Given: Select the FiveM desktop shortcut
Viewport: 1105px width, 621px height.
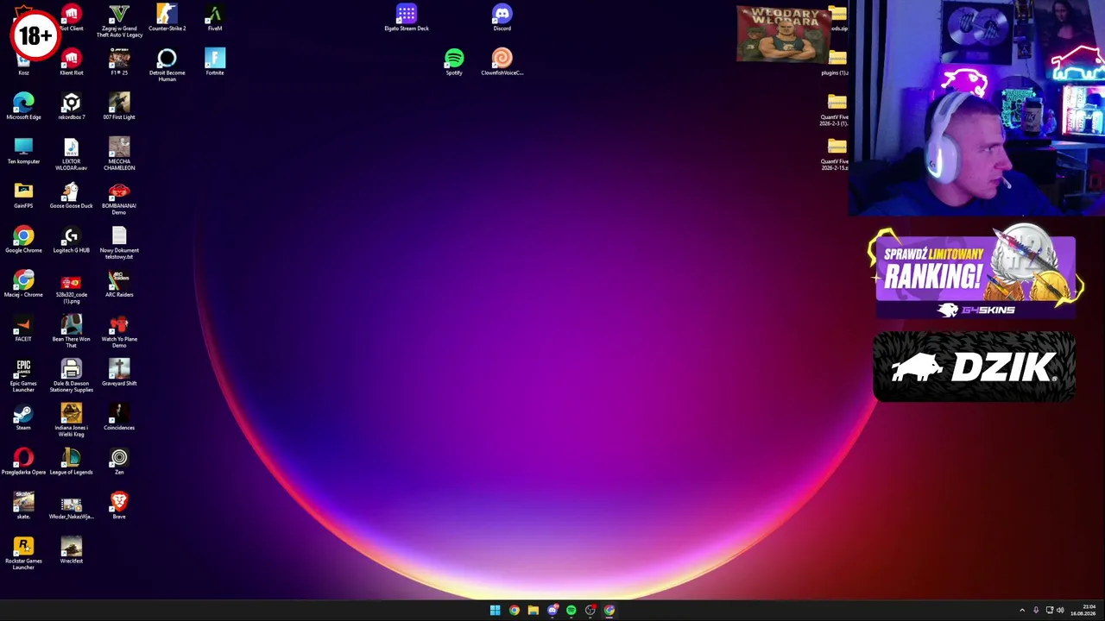Looking at the screenshot, I should click(x=215, y=18).
